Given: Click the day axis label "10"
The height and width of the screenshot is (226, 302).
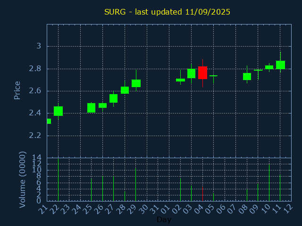Looking at the screenshot, I should tap(265, 209).
